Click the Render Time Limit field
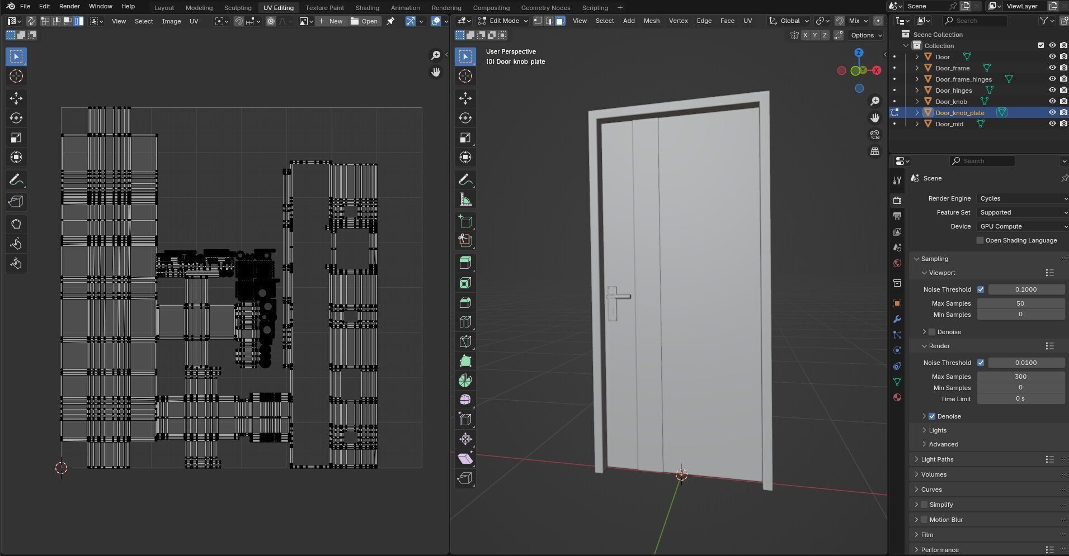Image resolution: width=1069 pixels, height=556 pixels. [x=1020, y=399]
